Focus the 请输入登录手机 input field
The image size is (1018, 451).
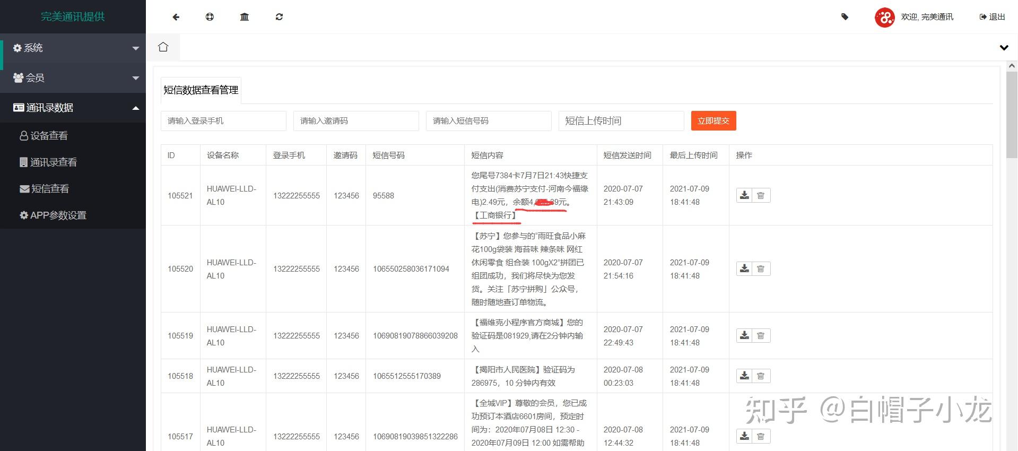point(223,121)
